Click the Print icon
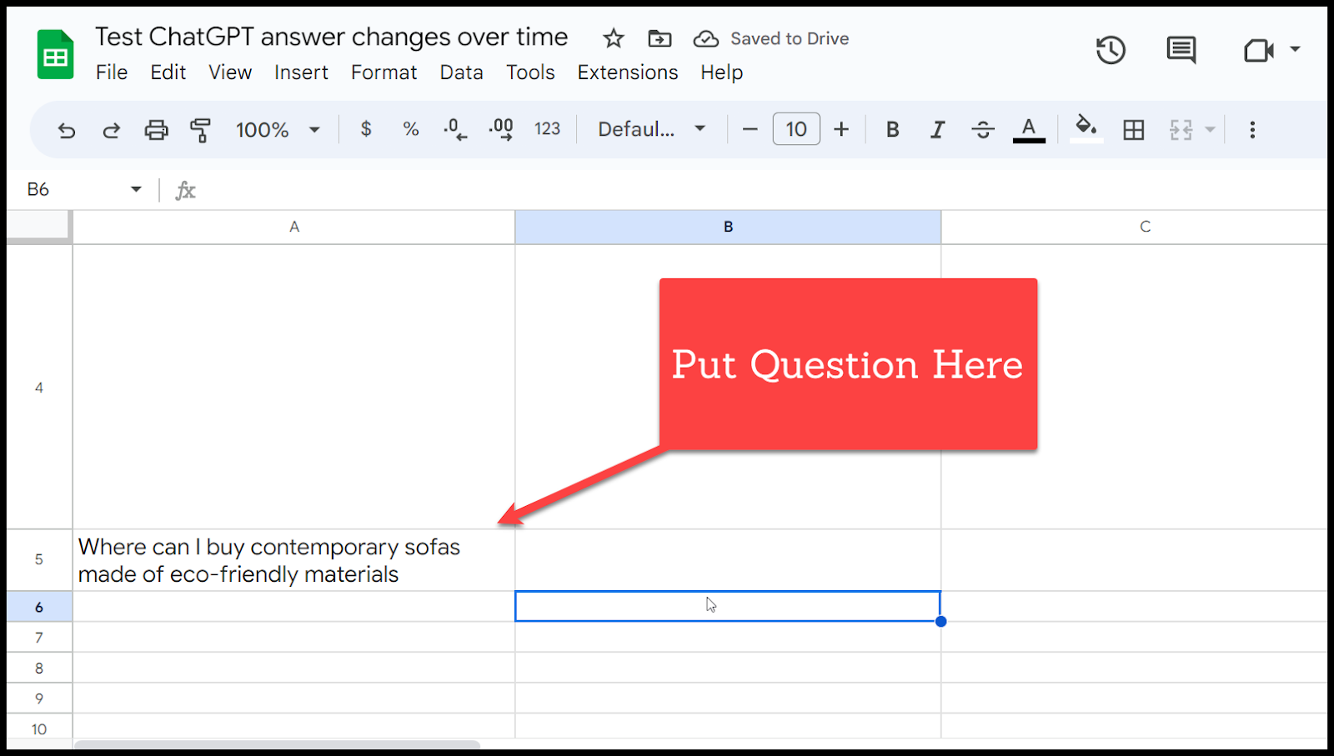This screenshot has height=756, width=1334. (x=156, y=130)
